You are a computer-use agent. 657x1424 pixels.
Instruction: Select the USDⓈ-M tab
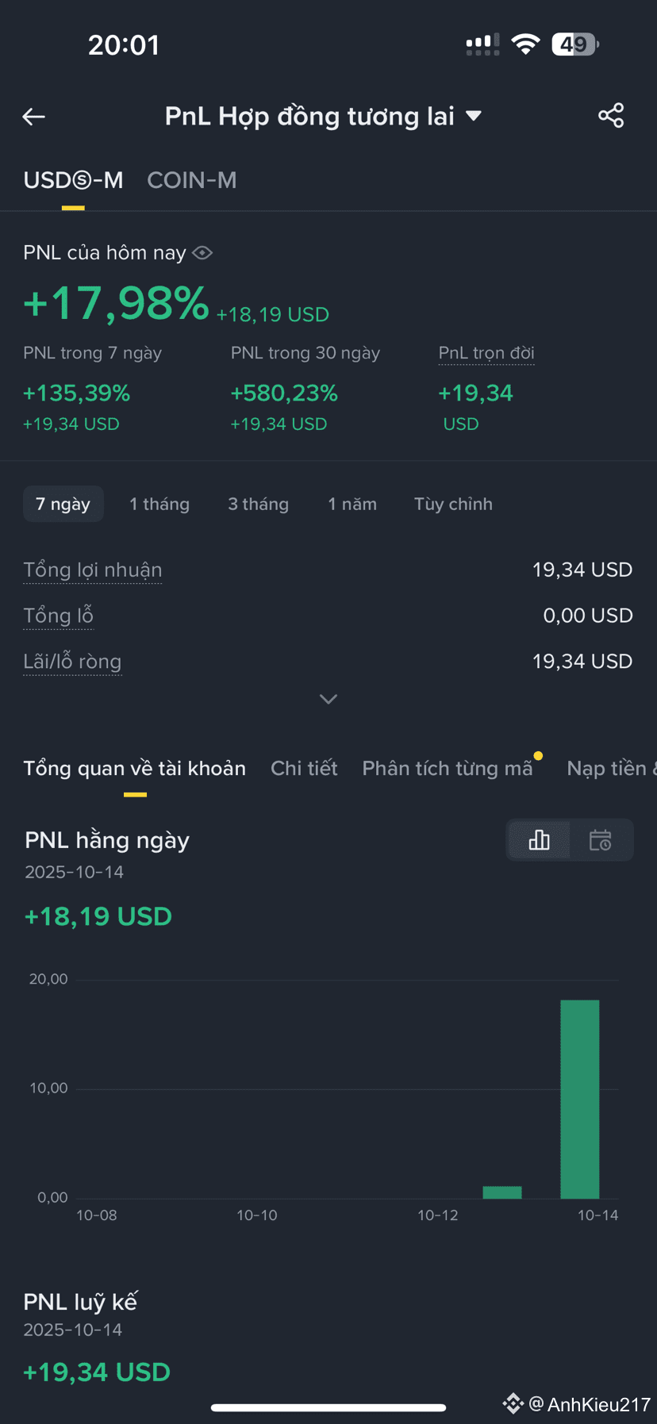click(73, 180)
